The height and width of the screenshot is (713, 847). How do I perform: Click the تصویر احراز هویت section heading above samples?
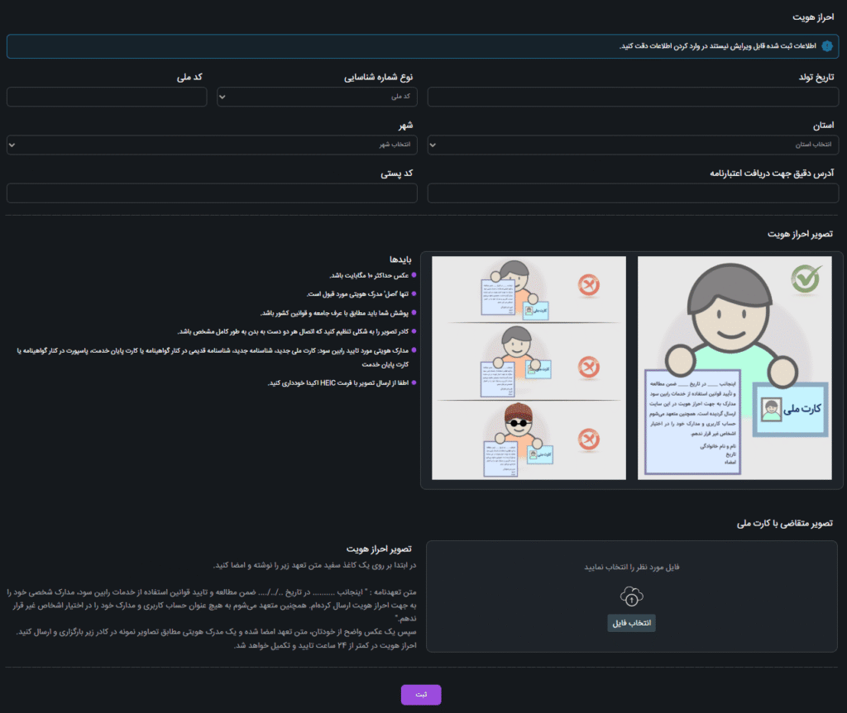pos(800,235)
